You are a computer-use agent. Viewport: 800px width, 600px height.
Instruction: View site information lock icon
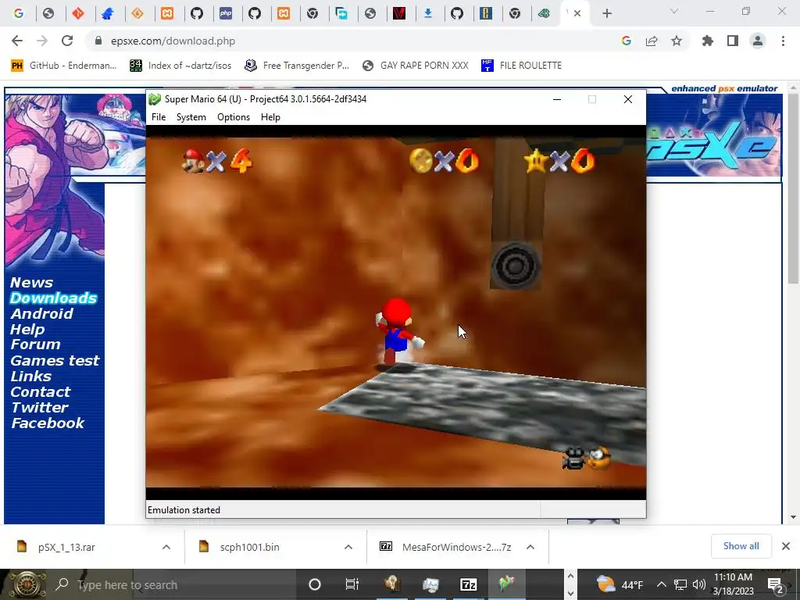pyautogui.click(x=98, y=41)
